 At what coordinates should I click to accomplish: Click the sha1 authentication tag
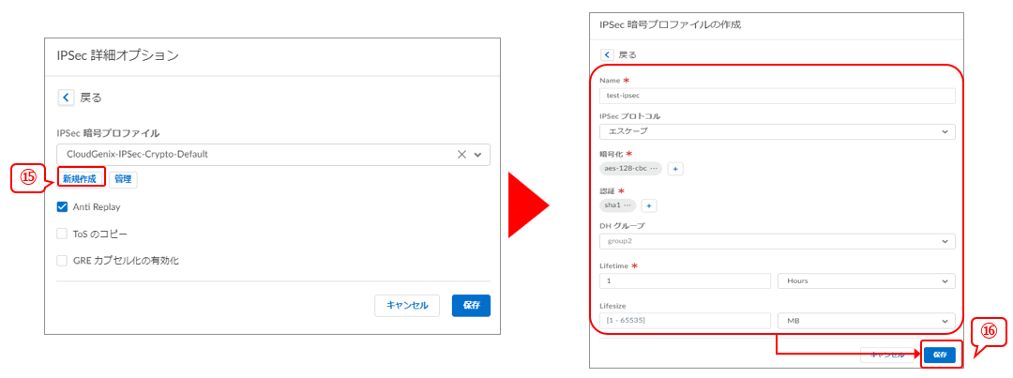point(617,204)
